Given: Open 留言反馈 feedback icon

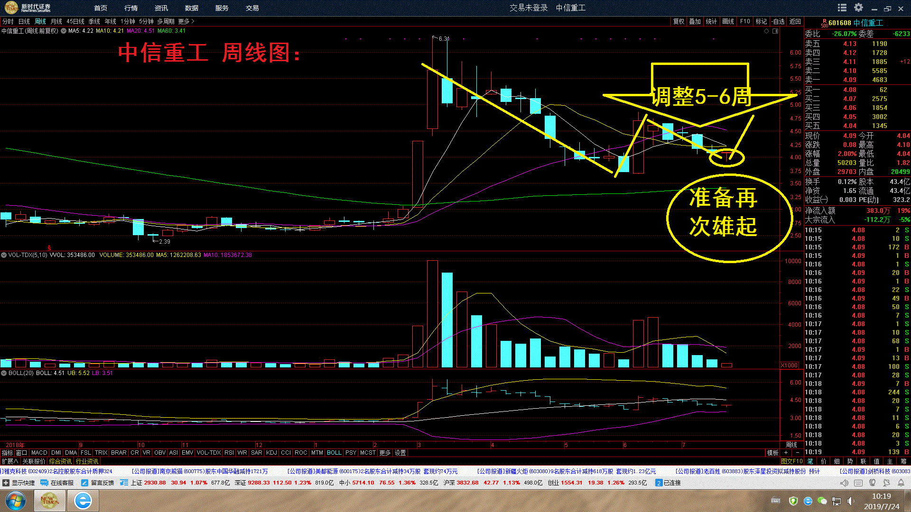Looking at the screenshot, I should [84, 483].
